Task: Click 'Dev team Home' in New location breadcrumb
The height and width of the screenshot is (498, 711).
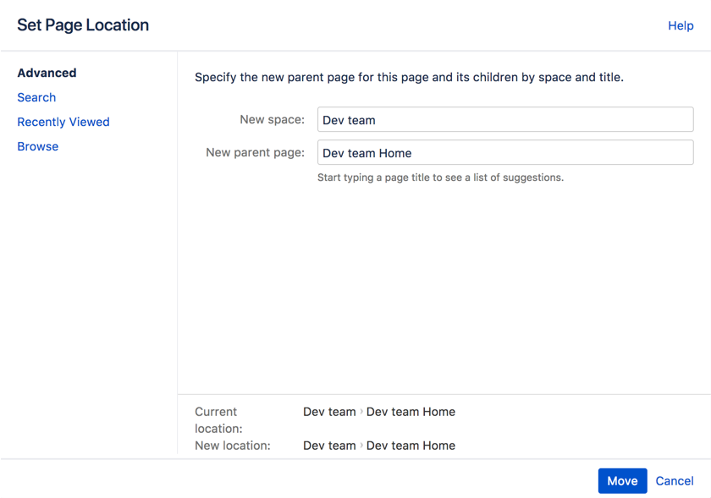Action: [411, 446]
